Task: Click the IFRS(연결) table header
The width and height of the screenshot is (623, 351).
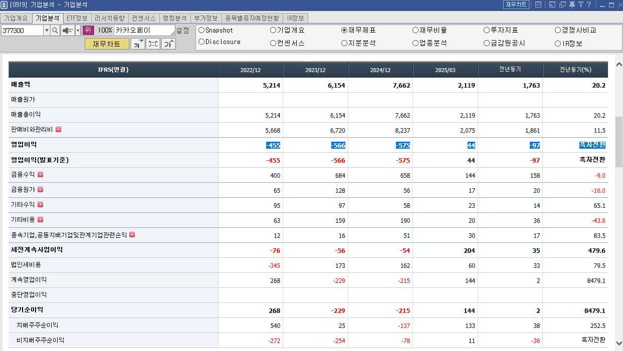Action: (x=113, y=70)
